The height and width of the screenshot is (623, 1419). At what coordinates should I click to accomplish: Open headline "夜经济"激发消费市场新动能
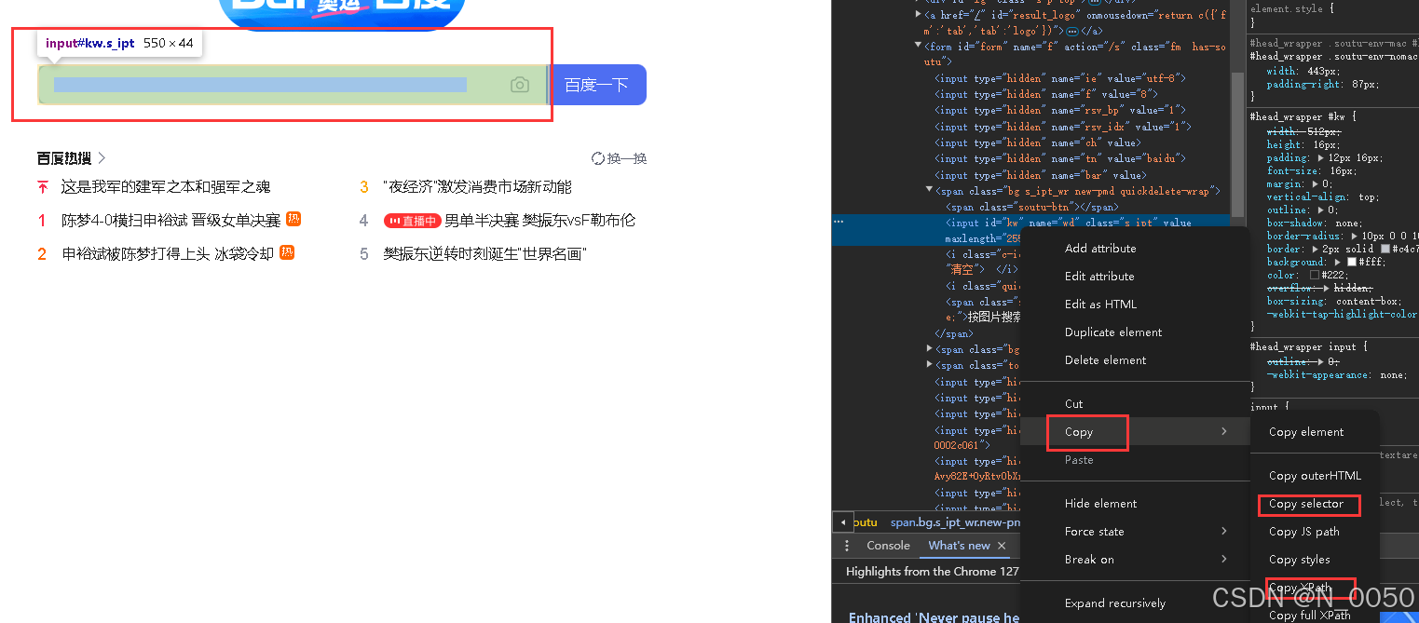(477, 187)
